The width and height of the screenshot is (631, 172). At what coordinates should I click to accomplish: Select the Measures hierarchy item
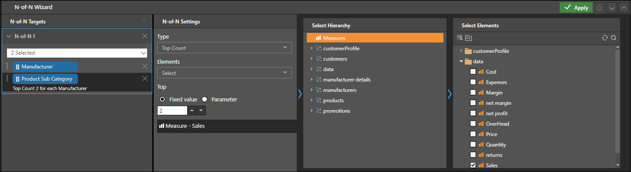click(375, 38)
